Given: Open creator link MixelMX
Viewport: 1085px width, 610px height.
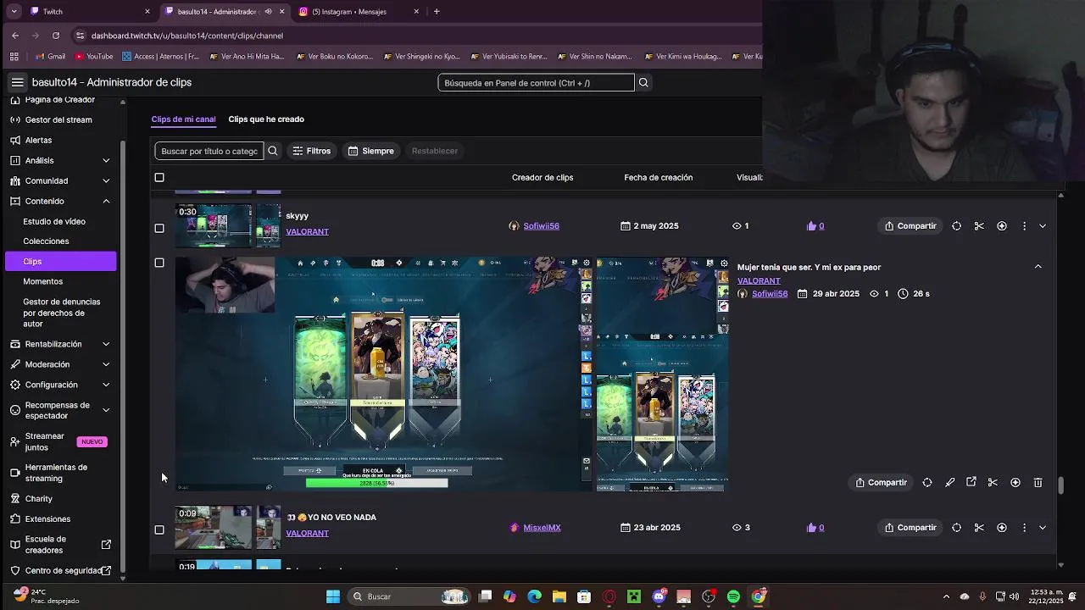Looking at the screenshot, I should tap(542, 528).
